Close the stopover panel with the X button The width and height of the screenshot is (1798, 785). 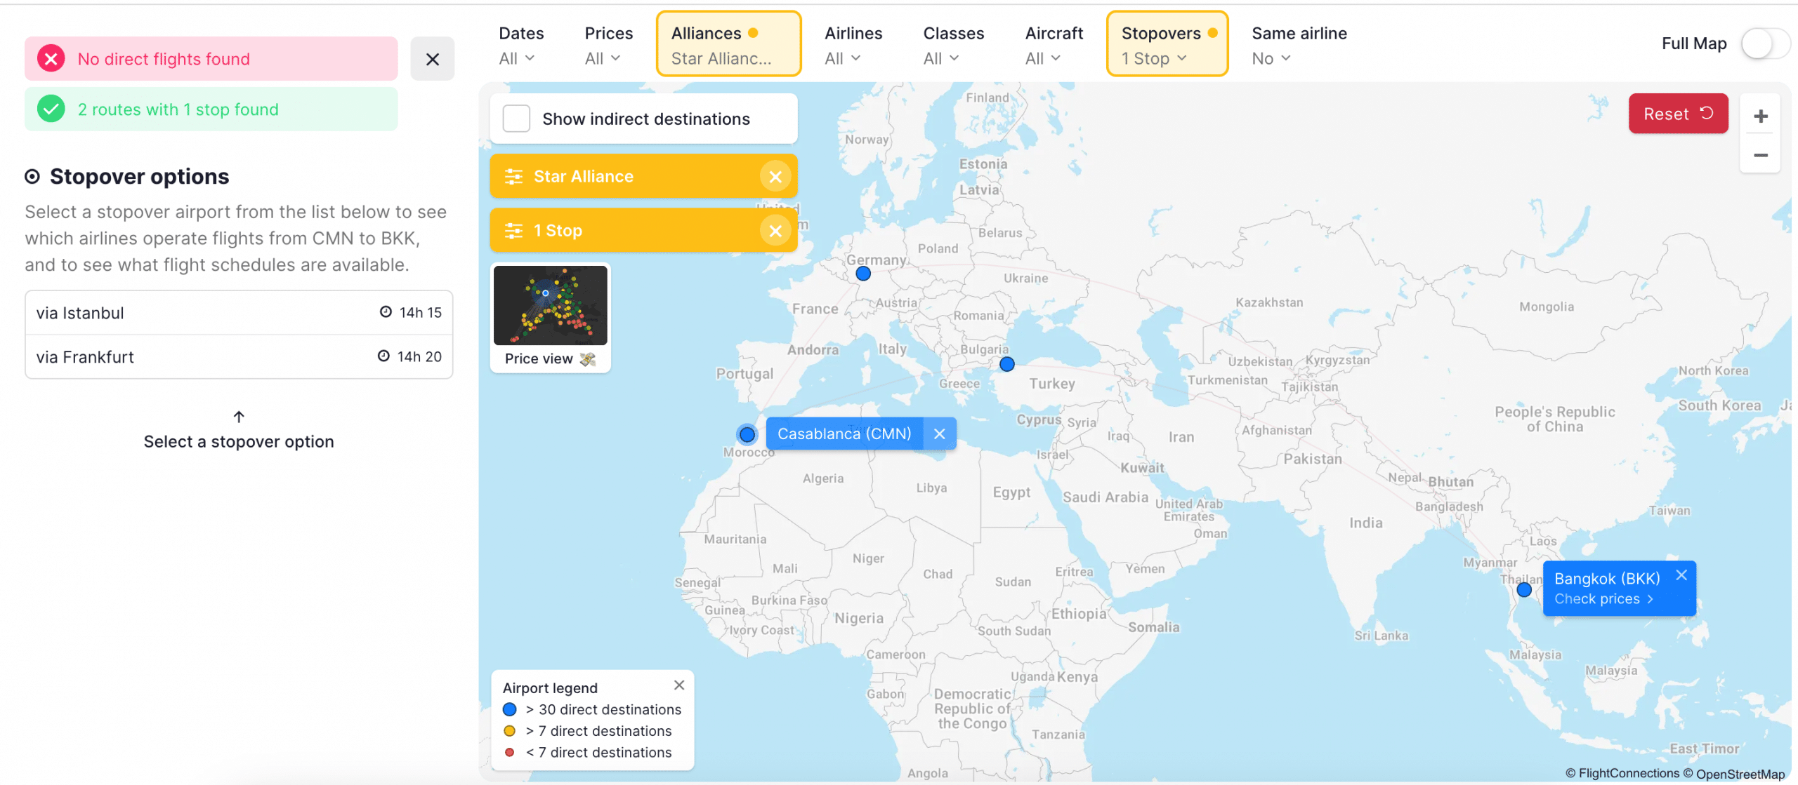432,59
